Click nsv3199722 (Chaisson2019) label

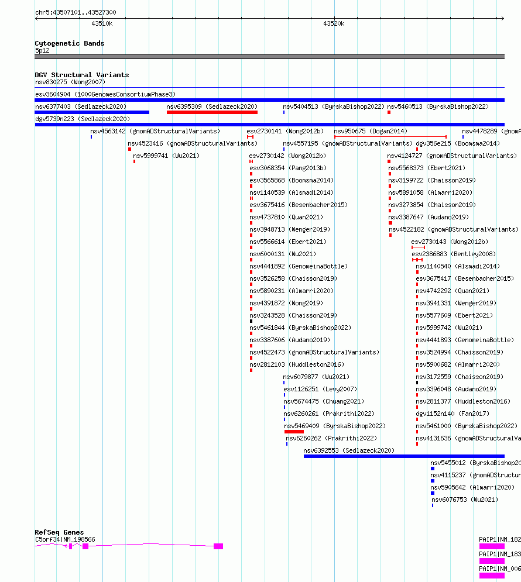click(432, 180)
